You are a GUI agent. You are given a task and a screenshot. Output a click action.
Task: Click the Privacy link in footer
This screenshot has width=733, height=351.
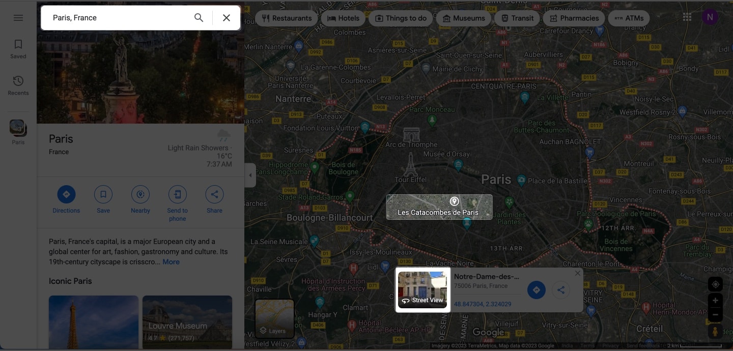[610, 346]
